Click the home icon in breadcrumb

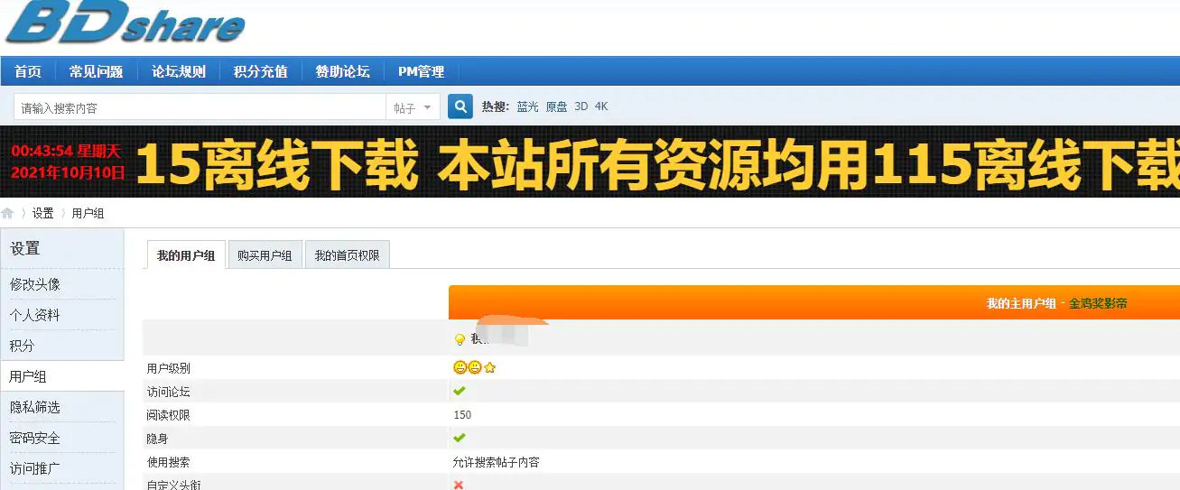coord(7,214)
